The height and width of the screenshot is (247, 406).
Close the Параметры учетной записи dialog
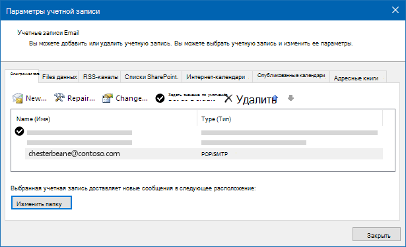[x=395, y=10]
